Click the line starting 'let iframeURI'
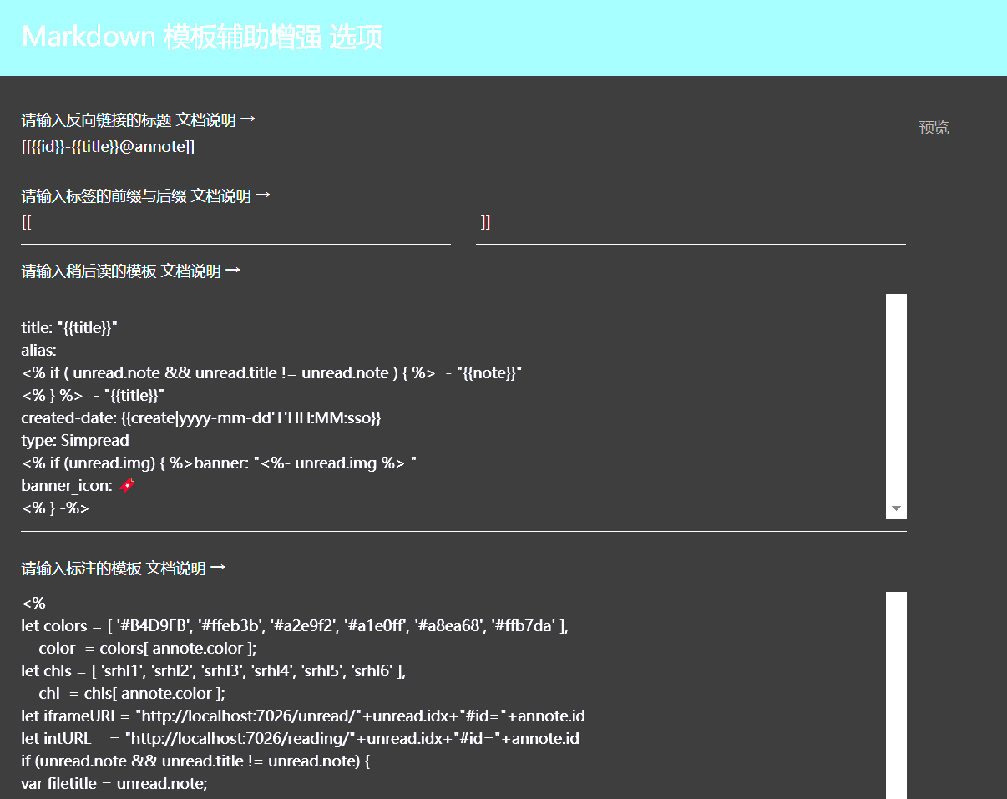This screenshot has width=1007, height=799. [303, 716]
